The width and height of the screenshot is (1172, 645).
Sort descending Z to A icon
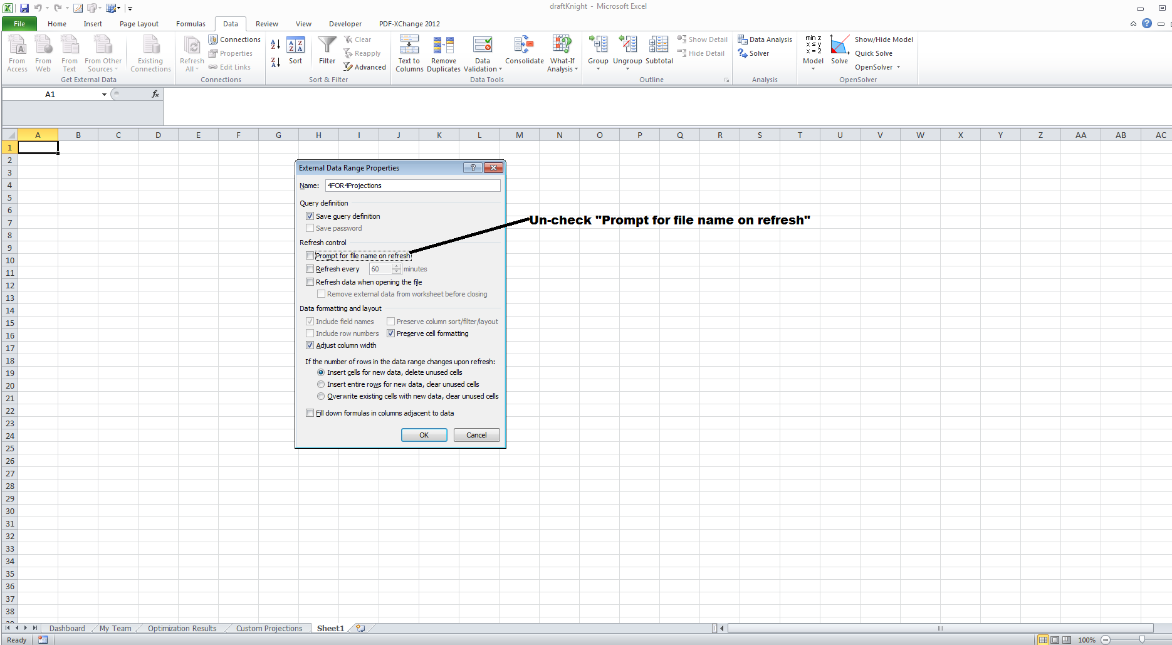coord(276,62)
